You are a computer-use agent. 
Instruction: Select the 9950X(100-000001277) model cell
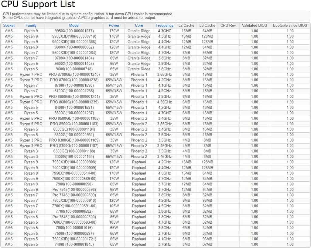[74, 31]
